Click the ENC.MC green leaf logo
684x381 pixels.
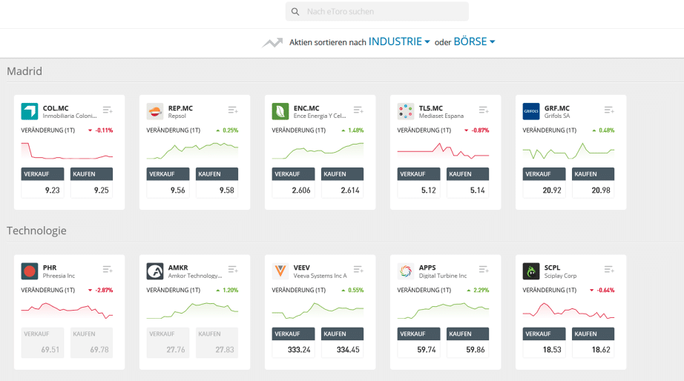coord(280,111)
